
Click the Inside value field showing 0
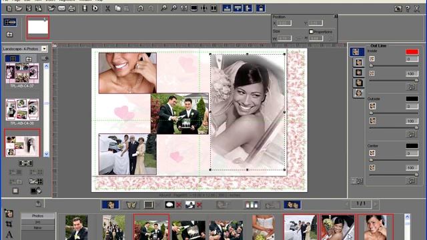coord(412,59)
